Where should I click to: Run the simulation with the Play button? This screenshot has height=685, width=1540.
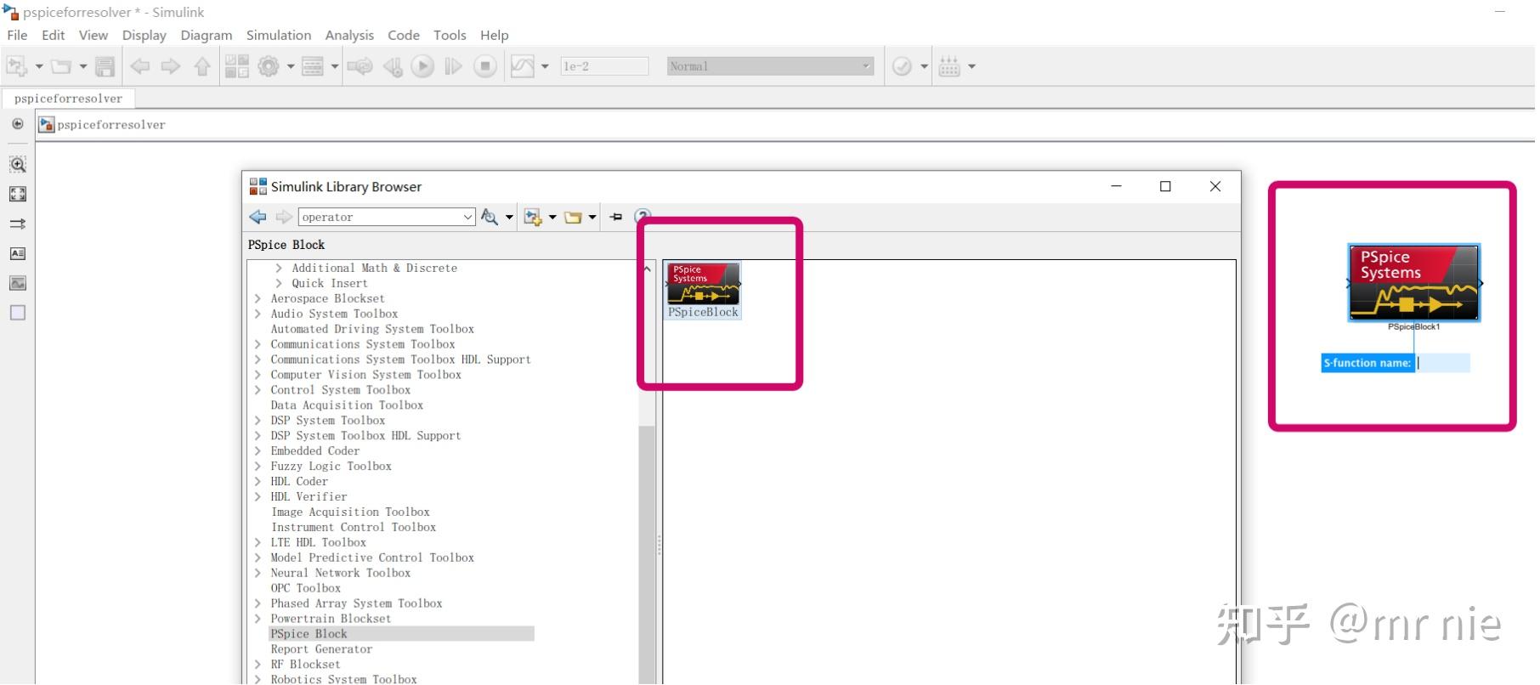pos(422,66)
